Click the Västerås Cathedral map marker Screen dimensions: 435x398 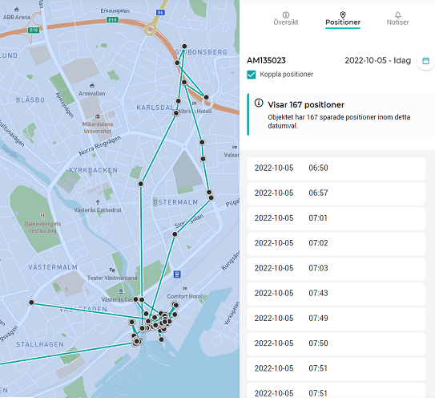click(98, 202)
